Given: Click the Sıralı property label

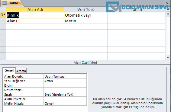Looking at the screenshot, I should 24,94.
